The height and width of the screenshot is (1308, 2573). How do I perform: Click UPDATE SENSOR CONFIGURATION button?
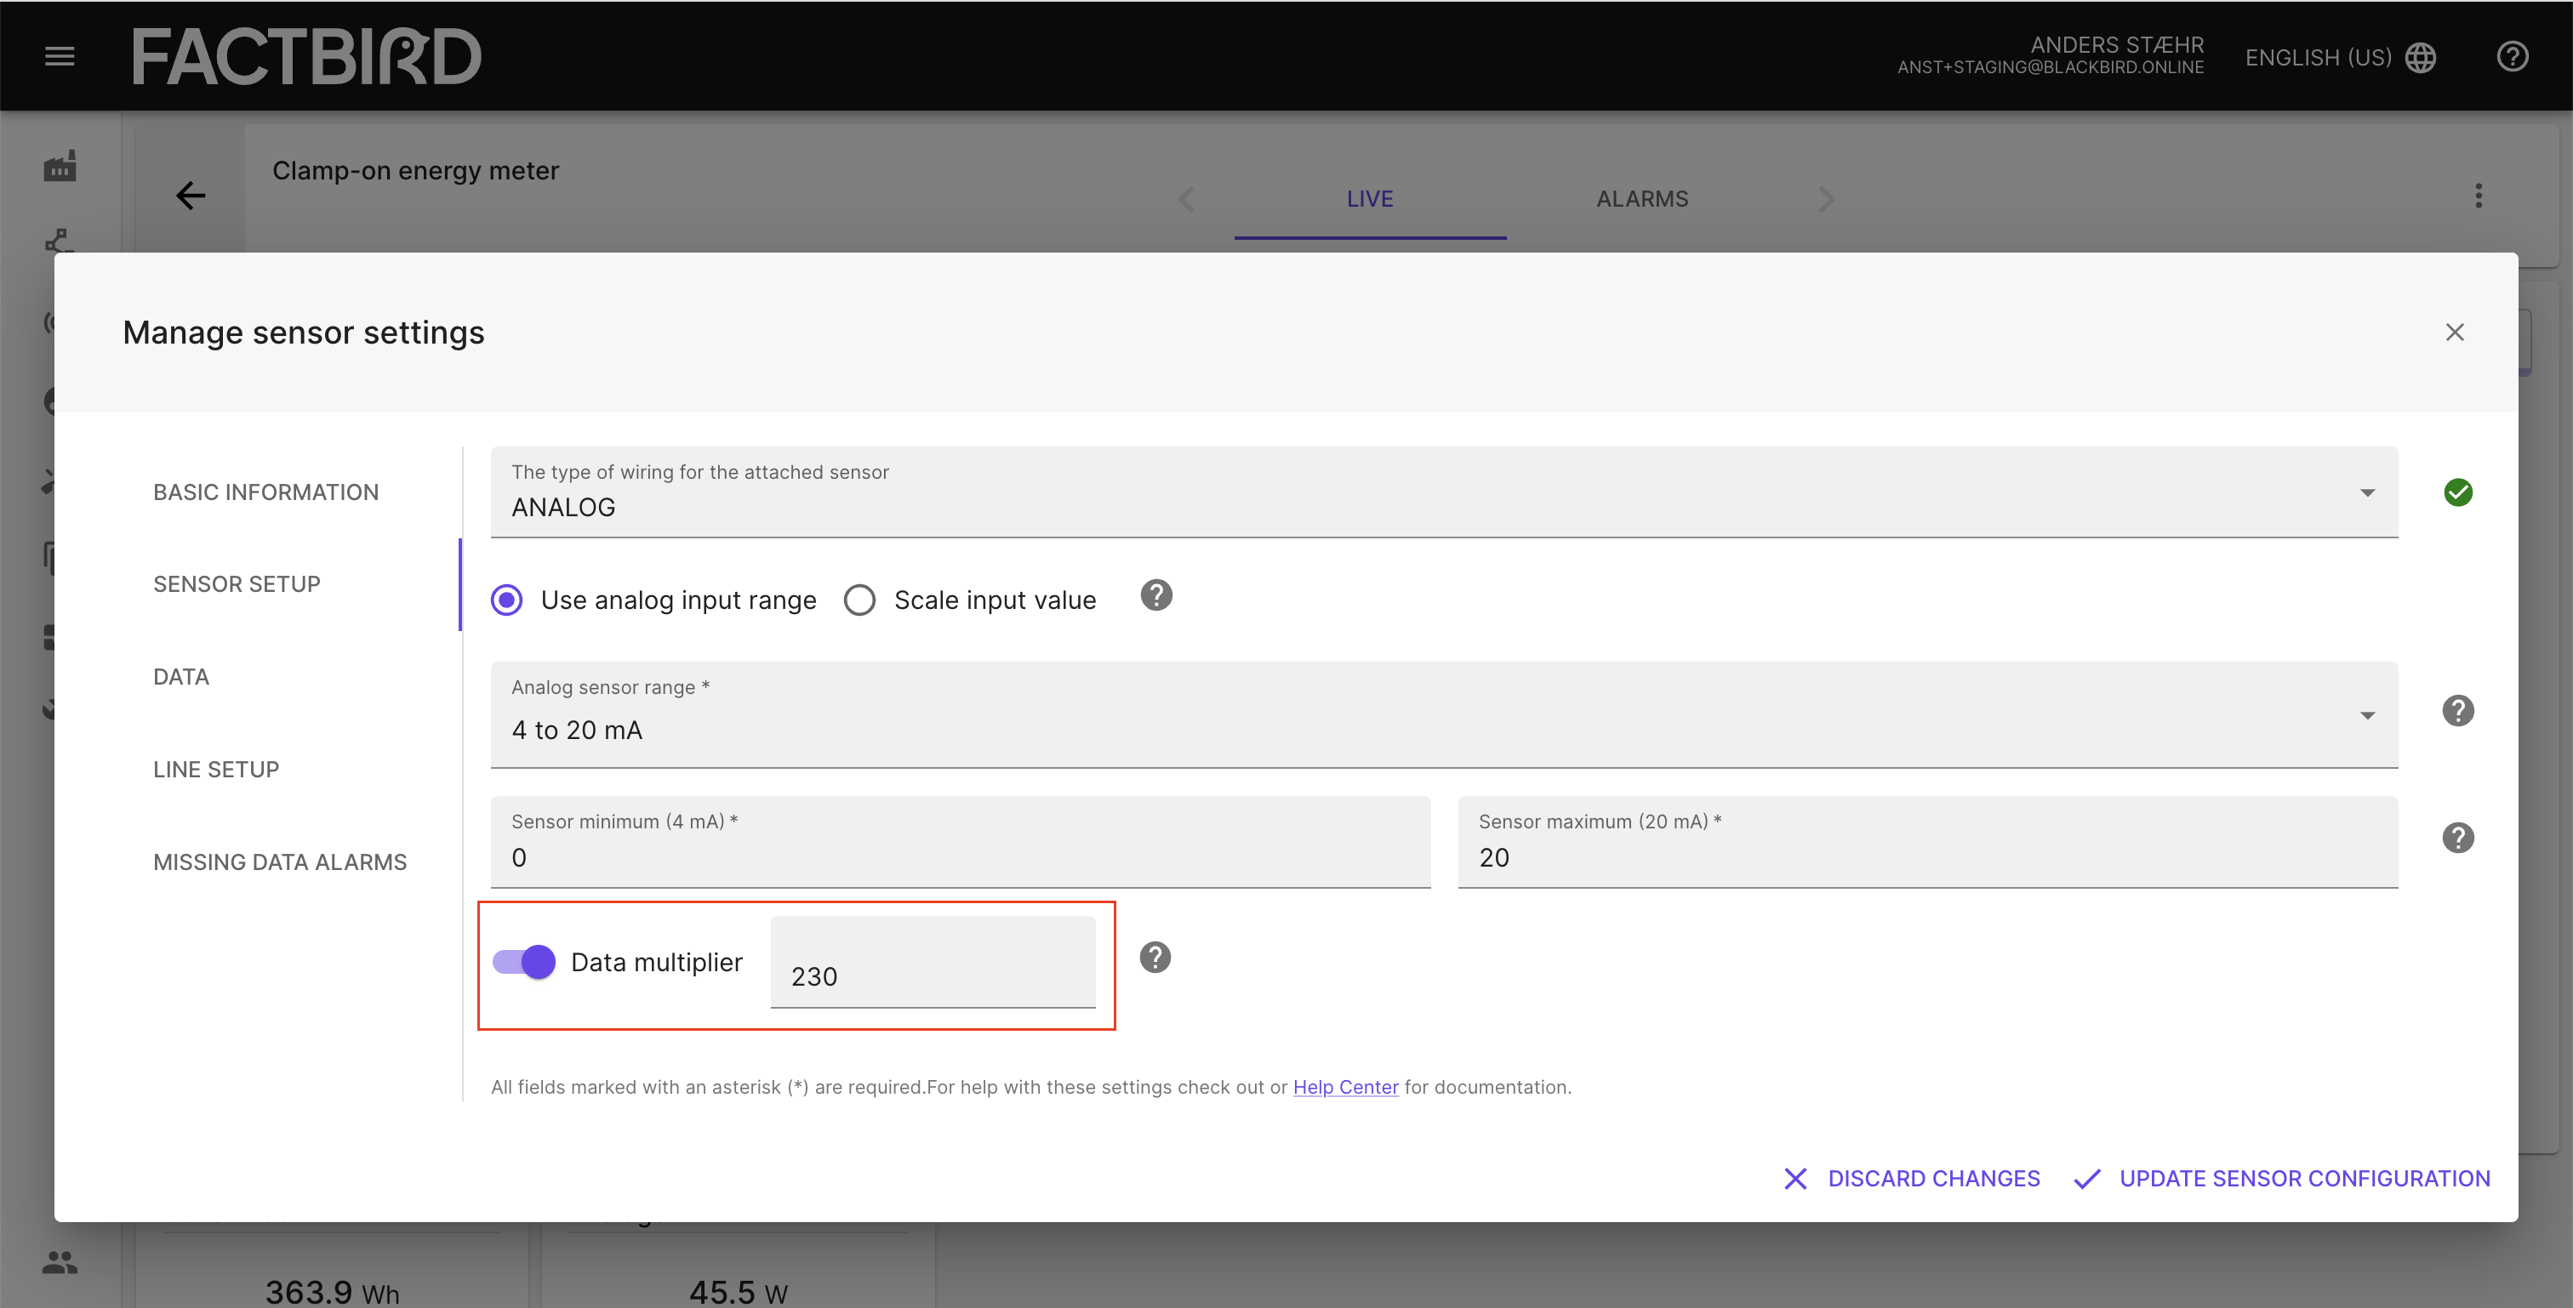tap(2282, 1180)
